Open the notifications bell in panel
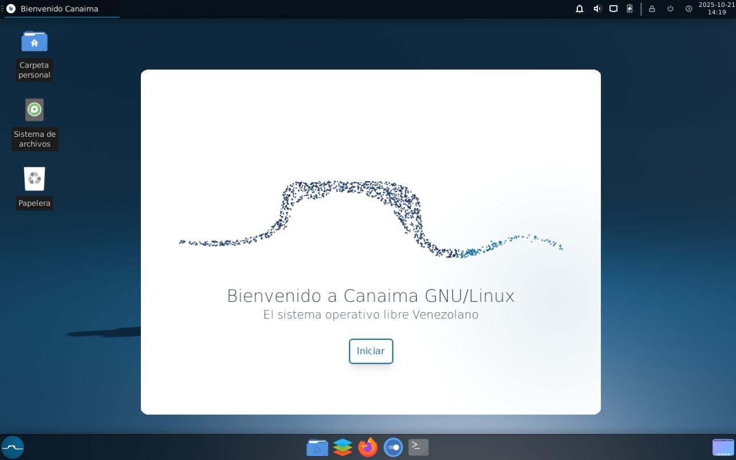This screenshot has width=736, height=460. click(580, 9)
